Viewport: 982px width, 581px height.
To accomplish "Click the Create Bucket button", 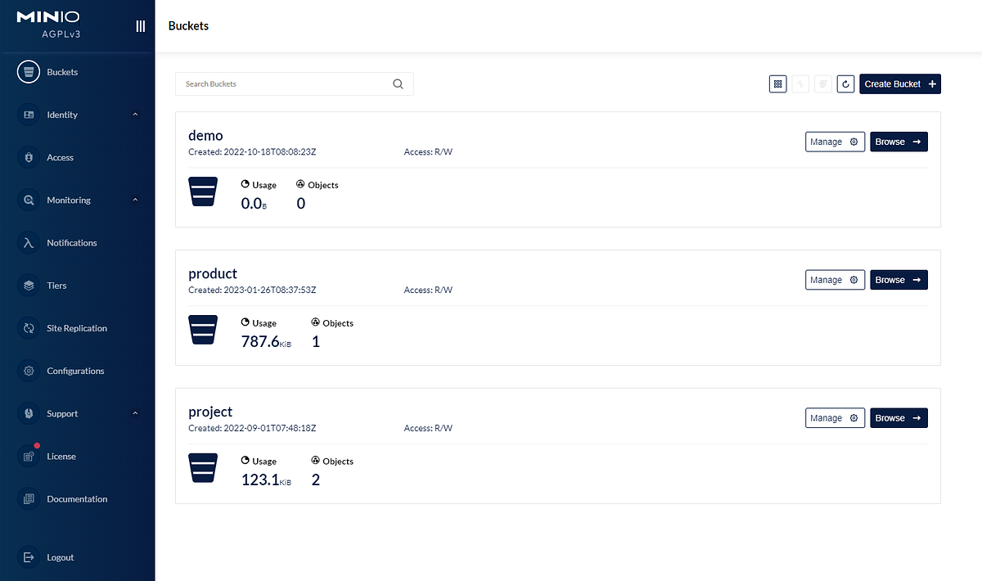I will (x=899, y=83).
